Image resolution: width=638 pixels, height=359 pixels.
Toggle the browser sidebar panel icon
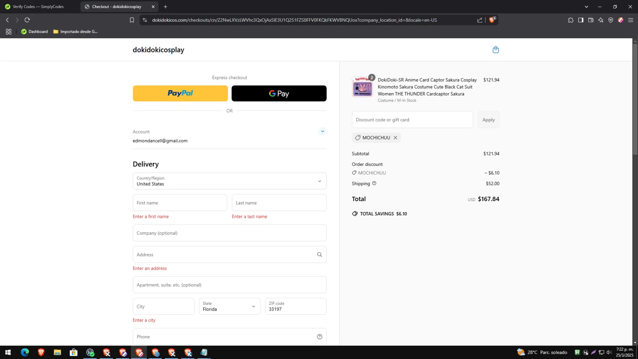point(581,20)
